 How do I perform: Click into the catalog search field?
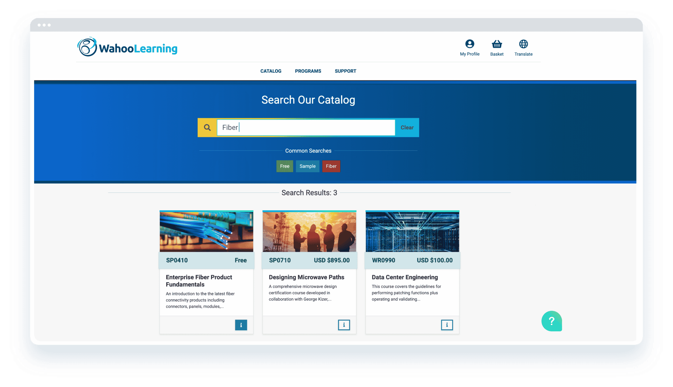tap(306, 128)
